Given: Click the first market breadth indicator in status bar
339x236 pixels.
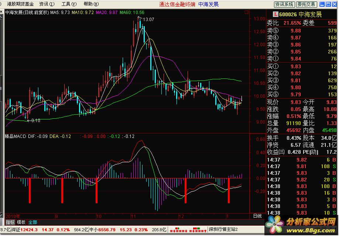Looking at the screenshot, I should [179, 230].
